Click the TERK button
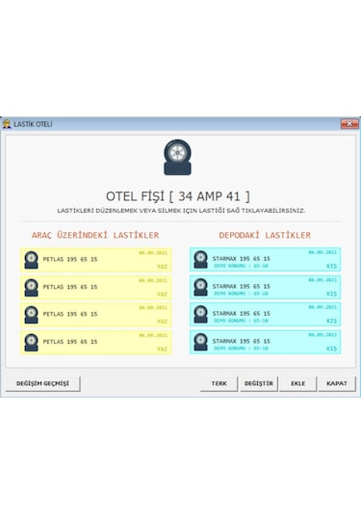361x515 pixels. 219,384
